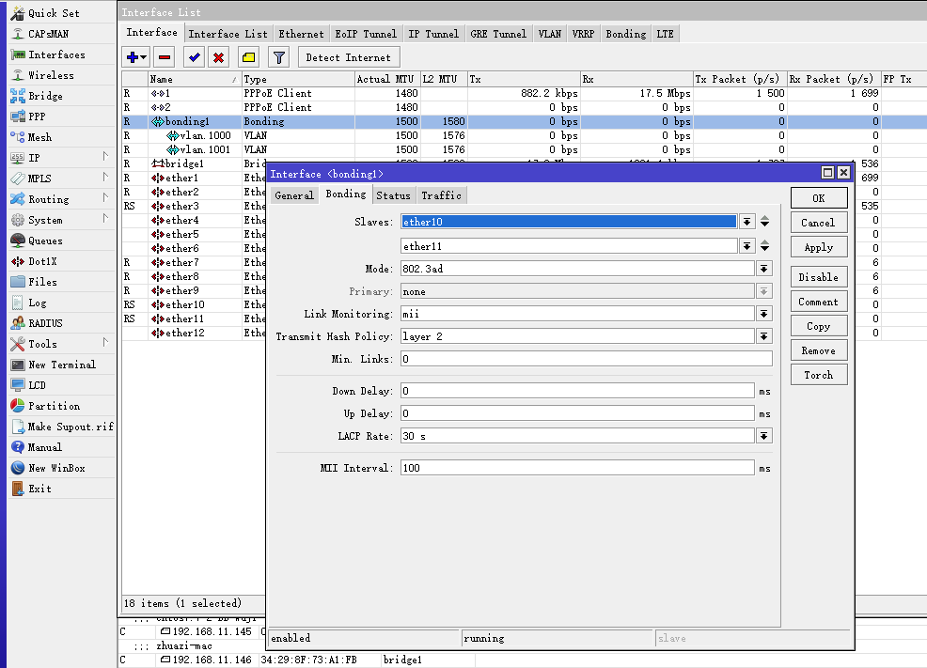Open the Mode 802.3ad dropdown

(764, 269)
